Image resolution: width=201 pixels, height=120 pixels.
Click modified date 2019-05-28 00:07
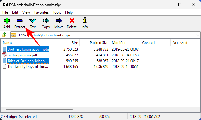click(125, 49)
